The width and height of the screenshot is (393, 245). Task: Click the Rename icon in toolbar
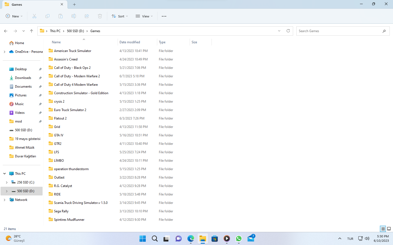point(74,16)
